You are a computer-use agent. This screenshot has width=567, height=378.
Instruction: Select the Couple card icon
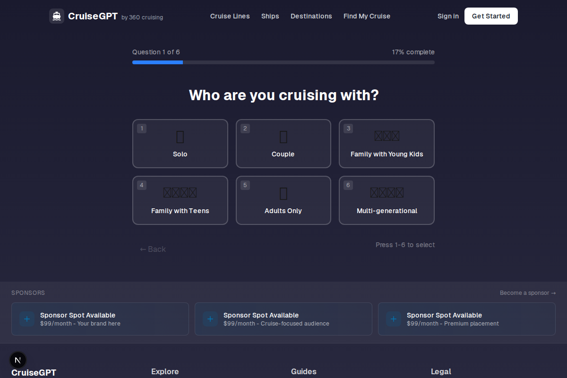[x=283, y=136]
